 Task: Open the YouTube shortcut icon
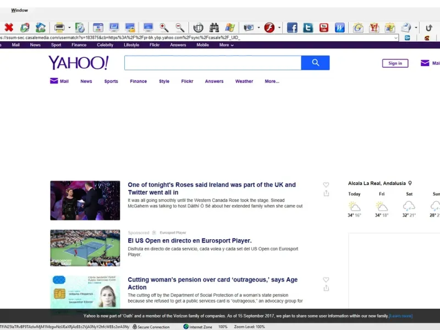[324, 28]
